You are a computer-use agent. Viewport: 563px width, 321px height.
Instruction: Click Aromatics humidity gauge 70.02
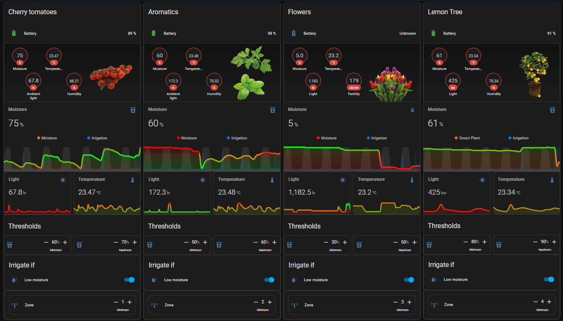coord(214,81)
